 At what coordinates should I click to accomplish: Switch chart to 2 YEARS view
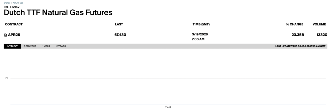61,46
